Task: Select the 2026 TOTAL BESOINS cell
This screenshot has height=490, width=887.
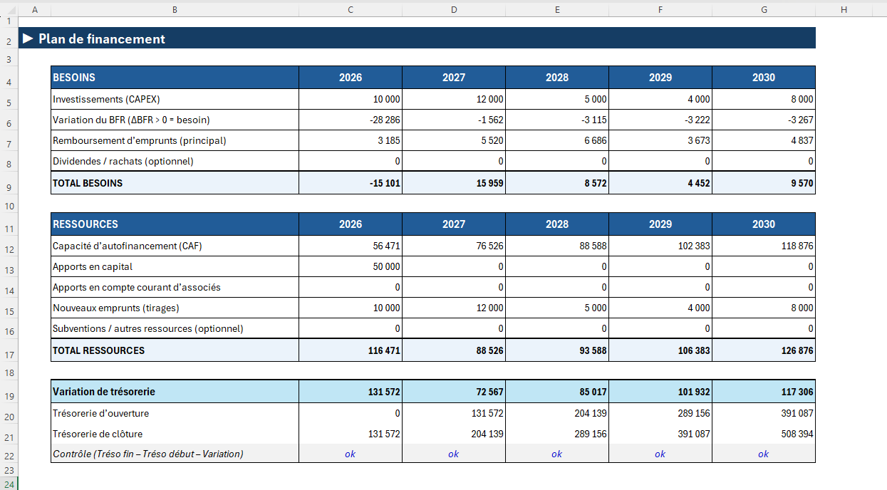Action: [x=351, y=183]
